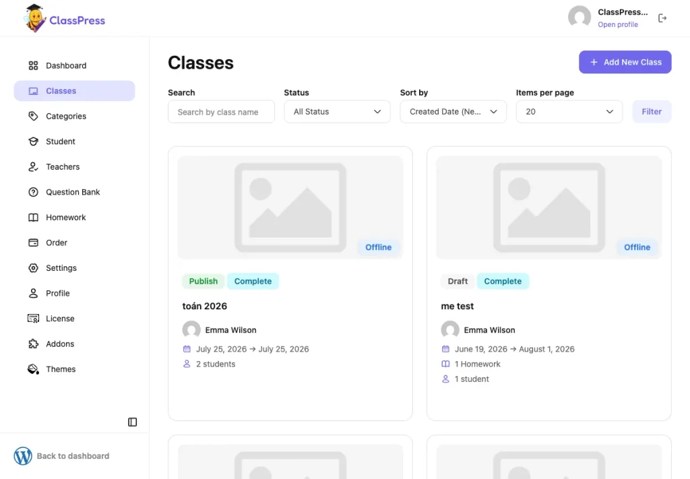Select Categories in the sidebar
690x479 pixels.
[74, 116]
